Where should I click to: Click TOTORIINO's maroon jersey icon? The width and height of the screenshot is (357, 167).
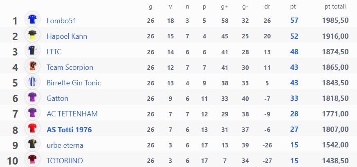pos(32,159)
